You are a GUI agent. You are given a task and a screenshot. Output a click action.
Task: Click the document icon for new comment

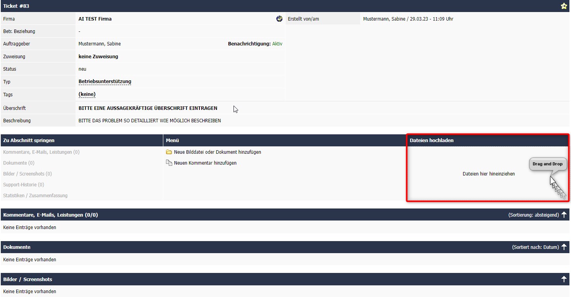coord(169,163)
